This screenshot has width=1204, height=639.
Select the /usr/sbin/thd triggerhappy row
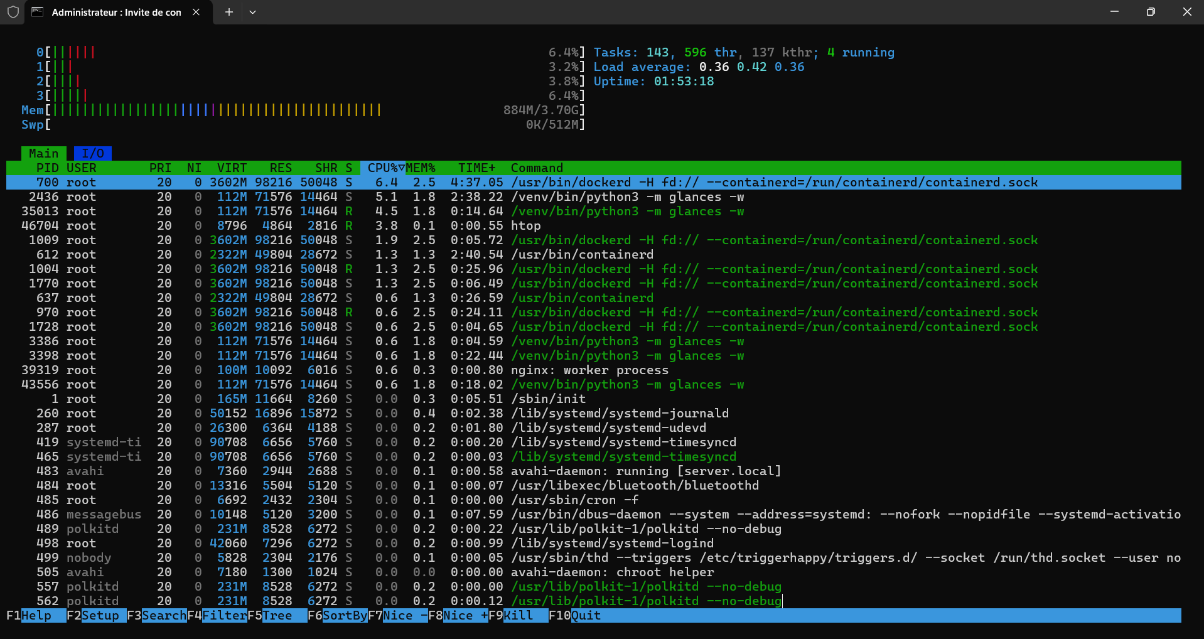click(x=594, y=557)
